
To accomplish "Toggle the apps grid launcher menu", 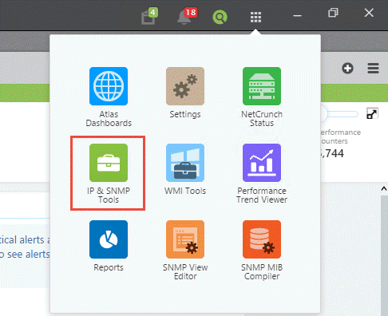I will pos(255,18).
